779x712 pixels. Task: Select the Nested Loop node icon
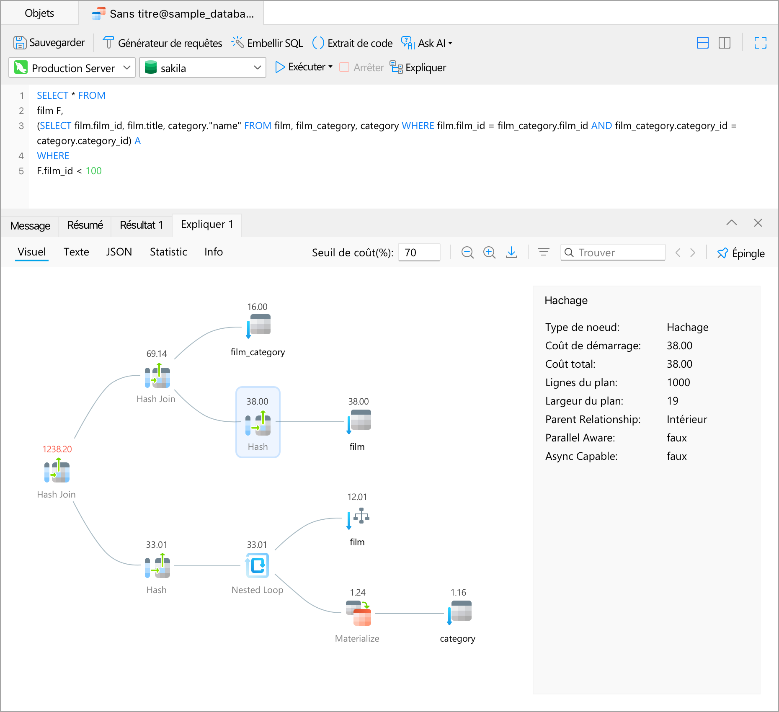[257, 565]
